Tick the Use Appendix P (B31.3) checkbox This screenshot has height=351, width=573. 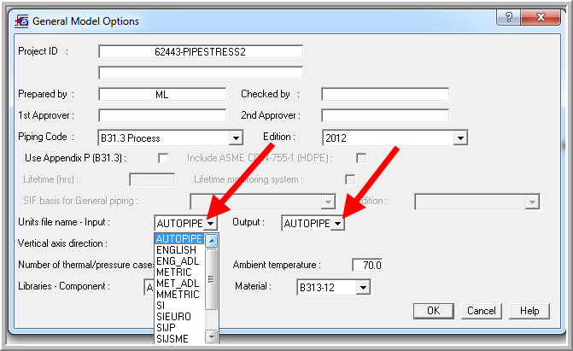(163, 158)
